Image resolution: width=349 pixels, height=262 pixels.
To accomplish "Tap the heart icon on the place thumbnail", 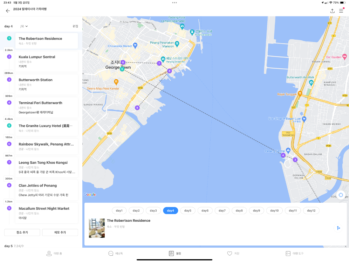I will (x=101, y=222).
